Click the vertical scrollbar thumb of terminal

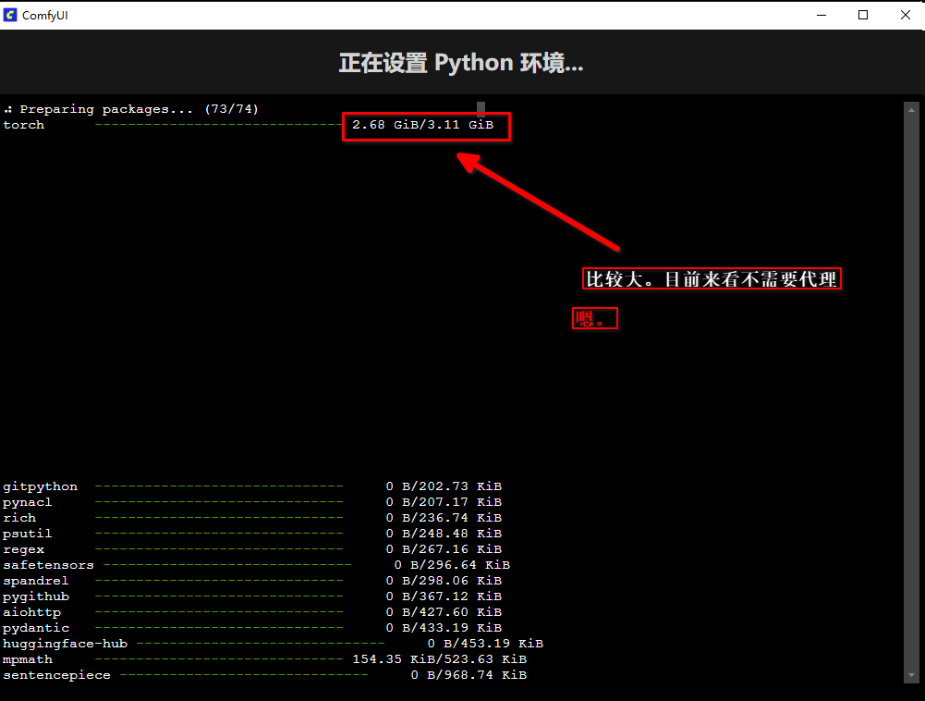pyautogui.click(x=909, y=388)
